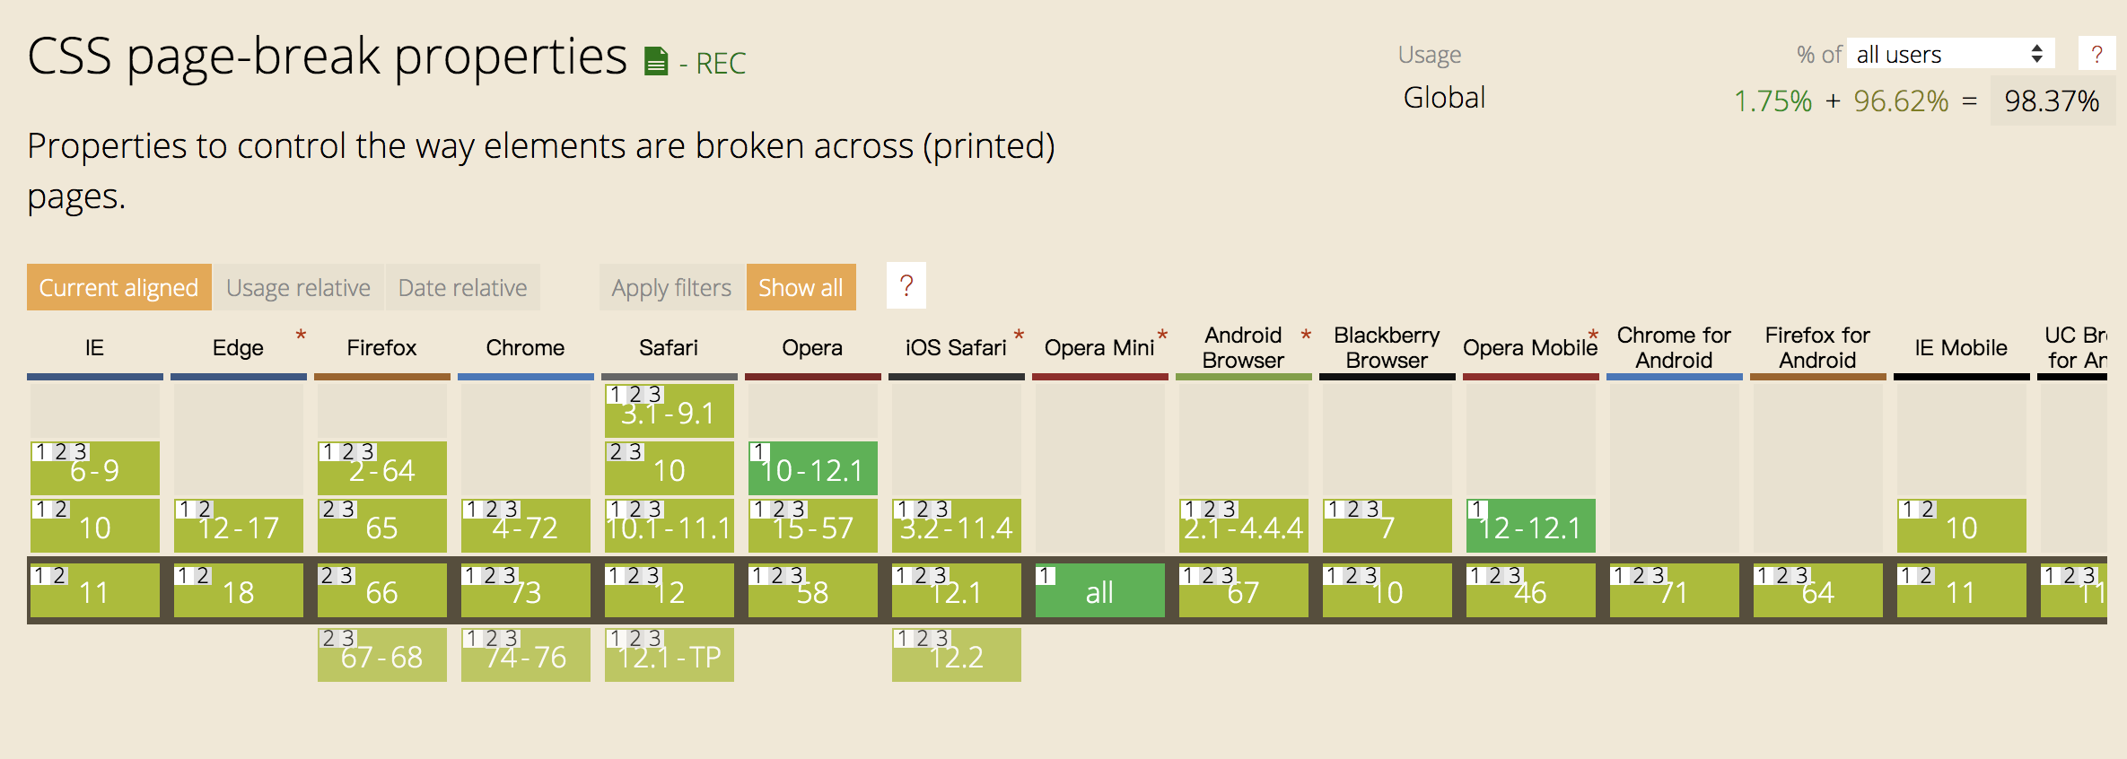Viewport: 2127px width, 759px height.
Task: Open the all users dropdown
Action: (x=1950, y=54)
